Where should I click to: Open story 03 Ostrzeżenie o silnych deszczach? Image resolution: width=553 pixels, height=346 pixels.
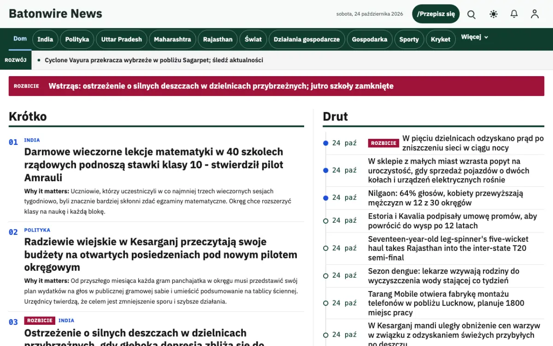(x=144, y=338)
